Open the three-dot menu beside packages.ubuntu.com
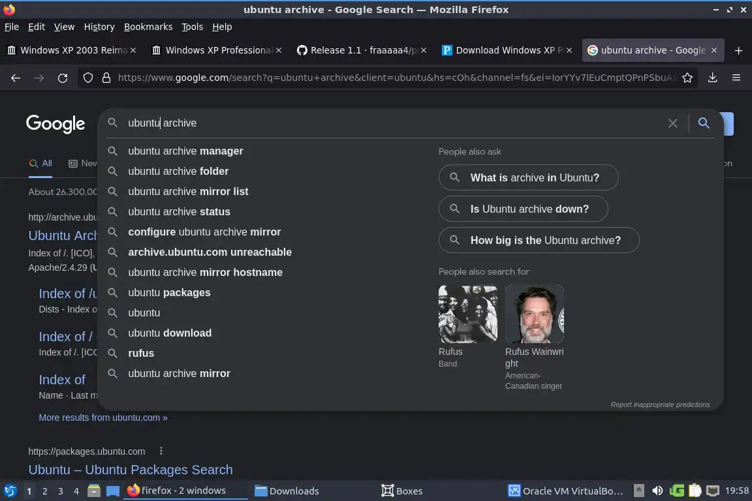Viewport: 752px width, 501px height. point(161,451)
